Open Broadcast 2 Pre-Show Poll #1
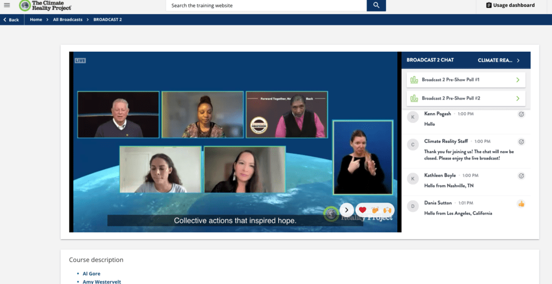The width and height of the screenshot is (552, 284). 466,80
